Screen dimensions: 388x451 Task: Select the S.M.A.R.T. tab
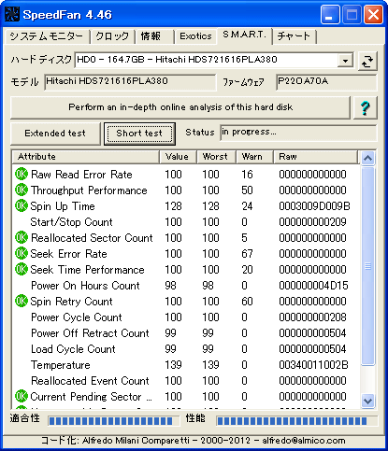coord(244,35)
